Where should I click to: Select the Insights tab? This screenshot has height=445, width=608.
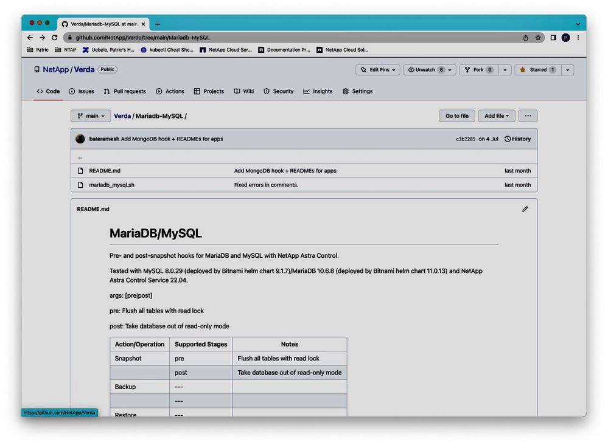point(318,91)
